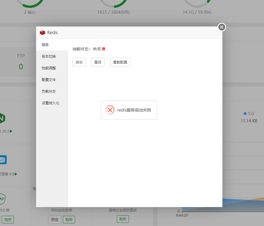This screenshot has width=264, height=226.
Task: Open the 设置持久化 tab
Action: pos(52,103)
